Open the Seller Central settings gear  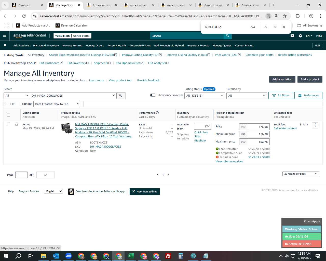(x=300, y=36)
